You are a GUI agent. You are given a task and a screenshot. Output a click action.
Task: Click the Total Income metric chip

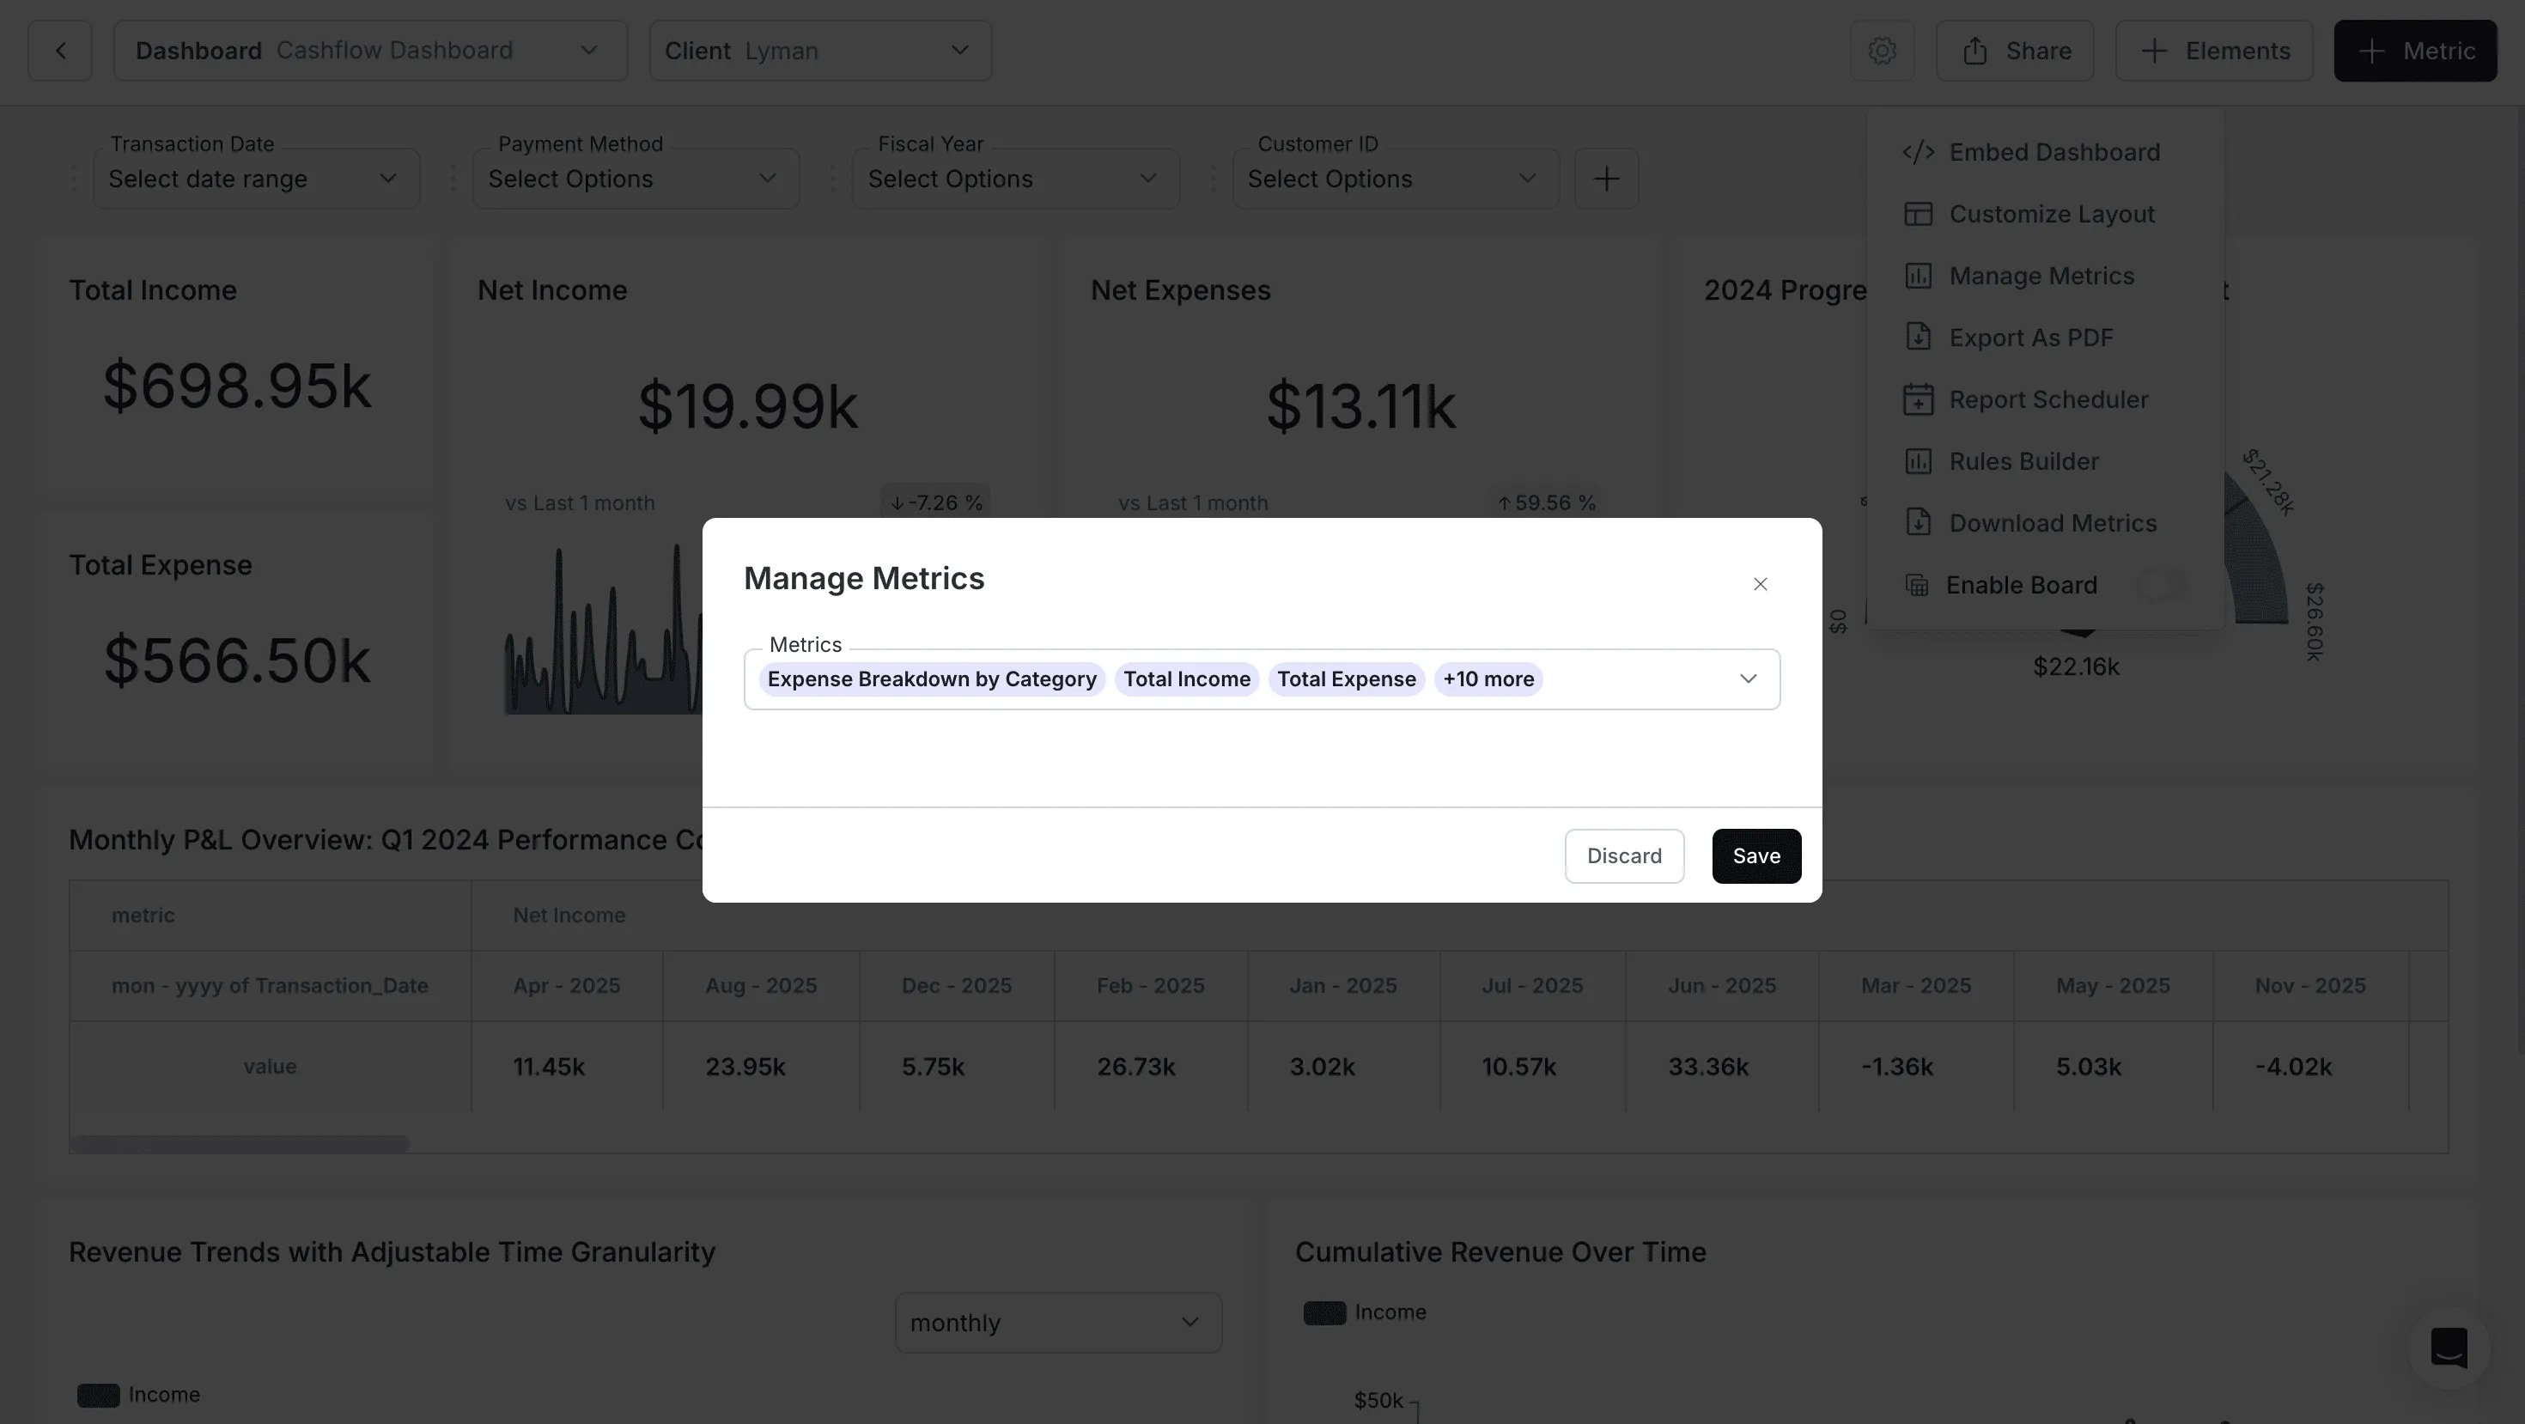pos(1187,679)
